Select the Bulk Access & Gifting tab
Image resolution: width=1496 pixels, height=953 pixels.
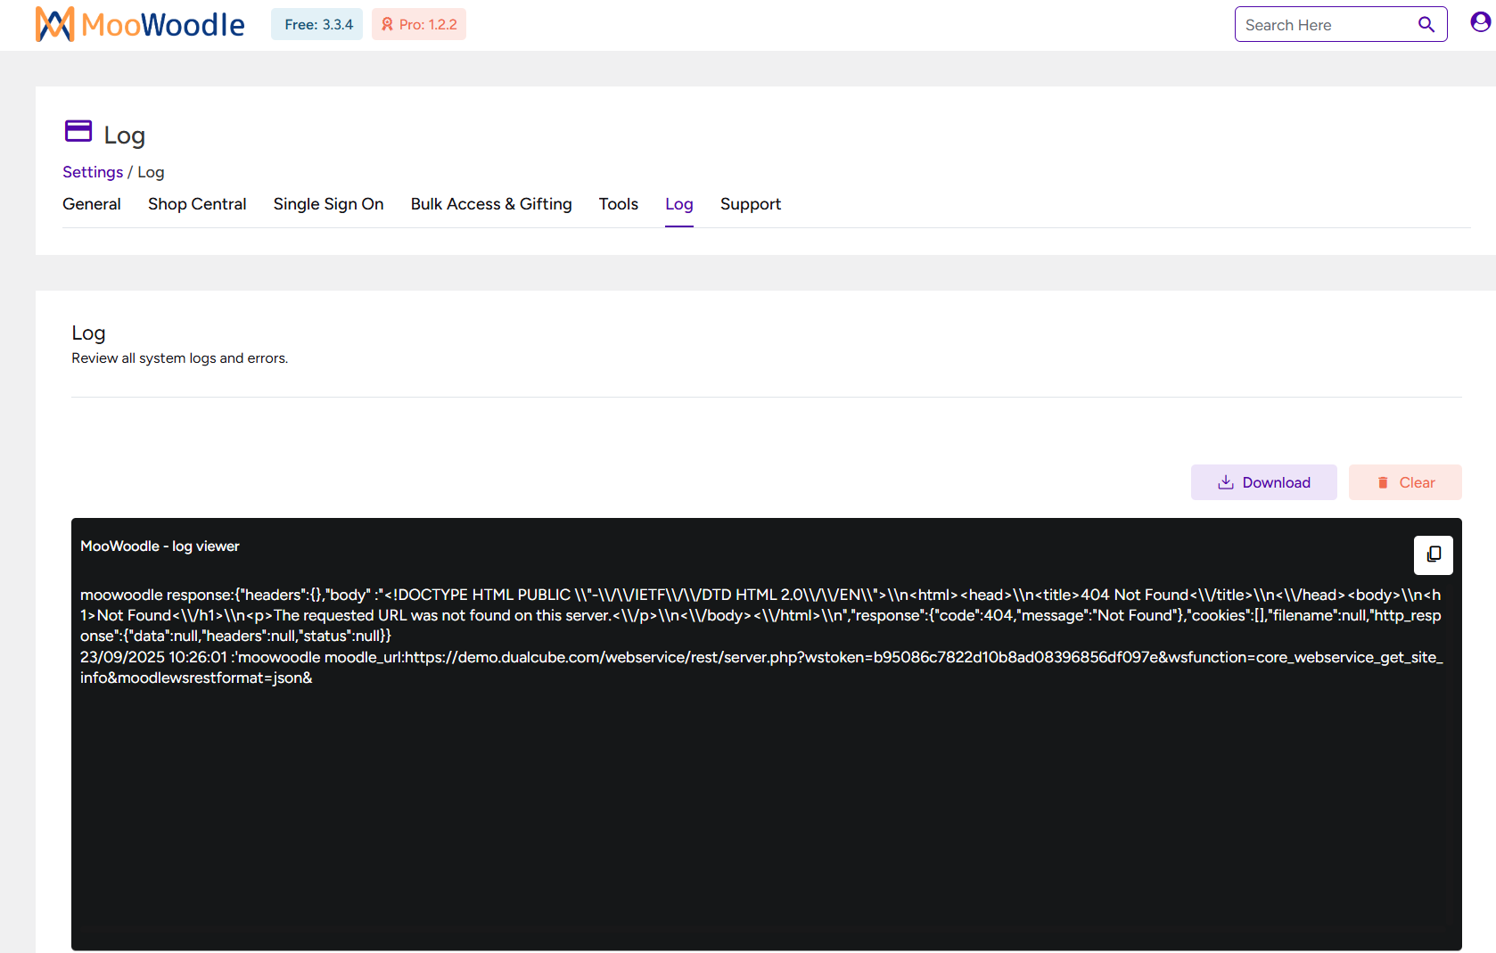490,204
